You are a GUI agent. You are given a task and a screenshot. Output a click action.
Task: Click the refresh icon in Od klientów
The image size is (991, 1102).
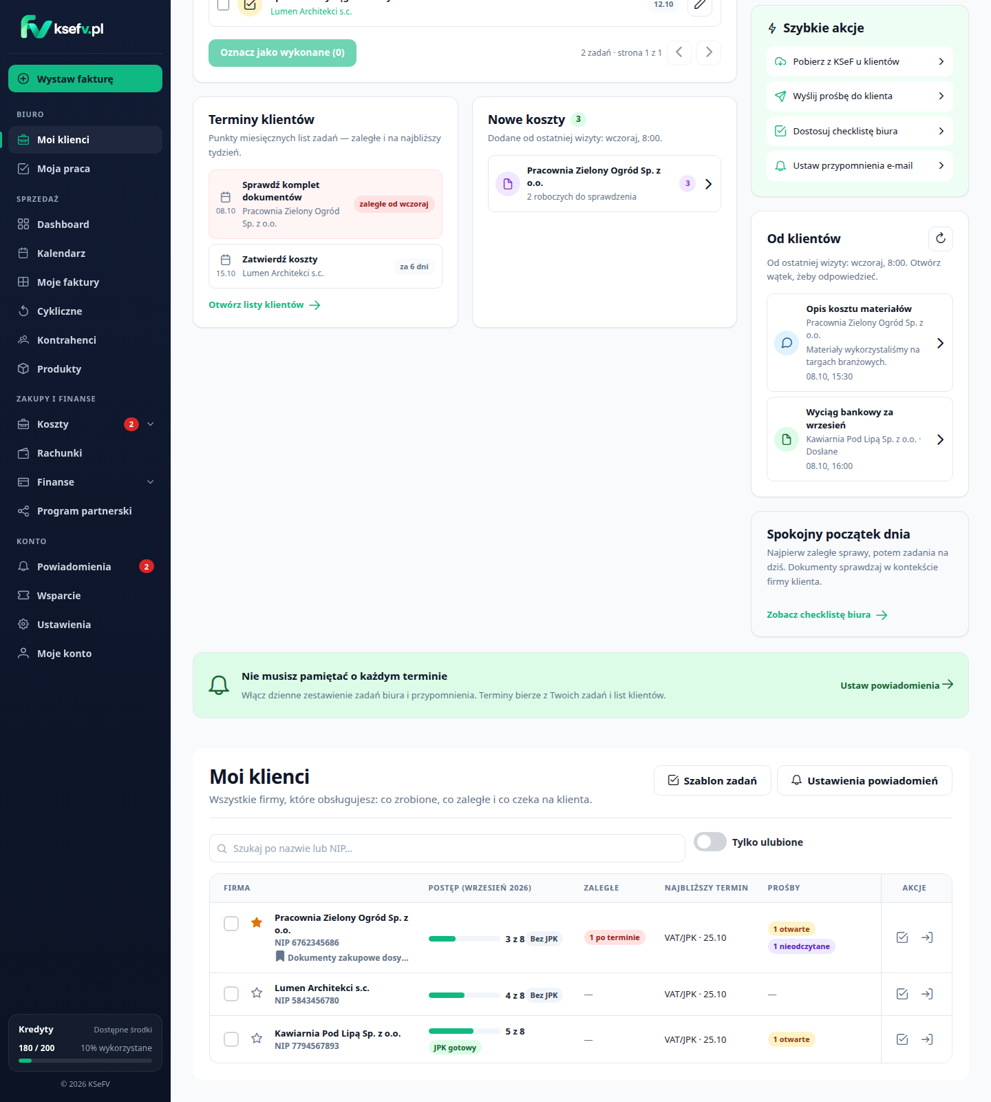click(941, 238)
